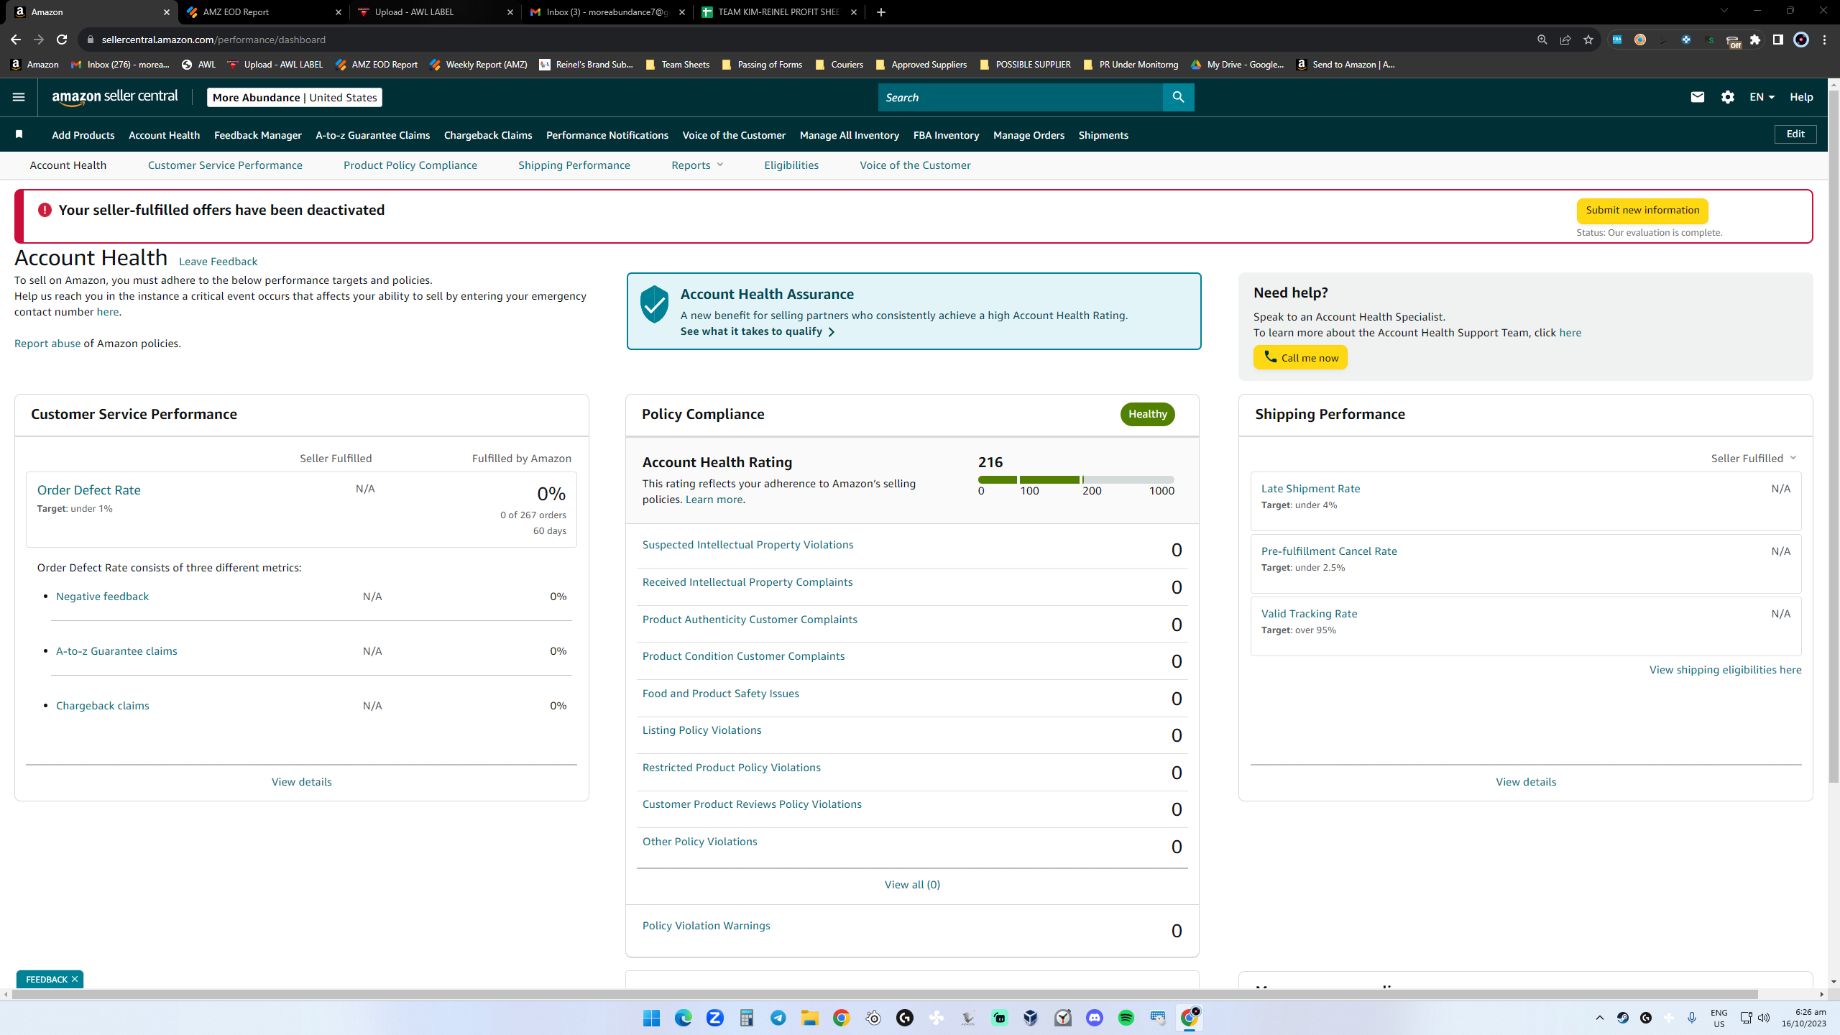Click the Edit button in the nav bar
Screen dimensions: 1840x1035
1795,134
